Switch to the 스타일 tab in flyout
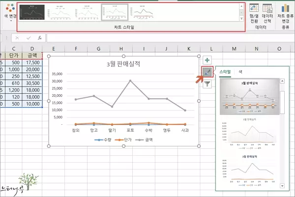The width and height of the screenshot is (295, 197). click(x=225, y=72)
